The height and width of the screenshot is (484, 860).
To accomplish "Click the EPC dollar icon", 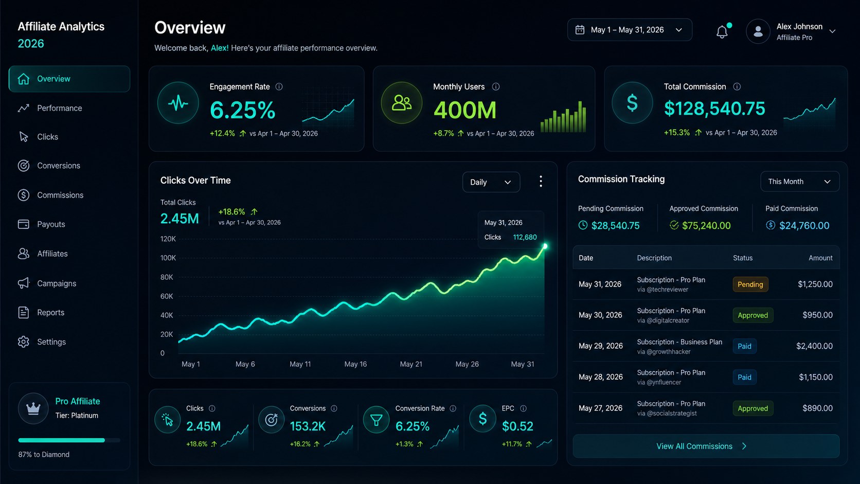I will 482,419.
